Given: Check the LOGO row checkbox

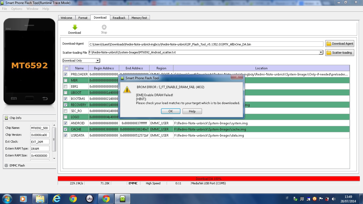Looking at the screenshot, I should (x=65, y=117).
